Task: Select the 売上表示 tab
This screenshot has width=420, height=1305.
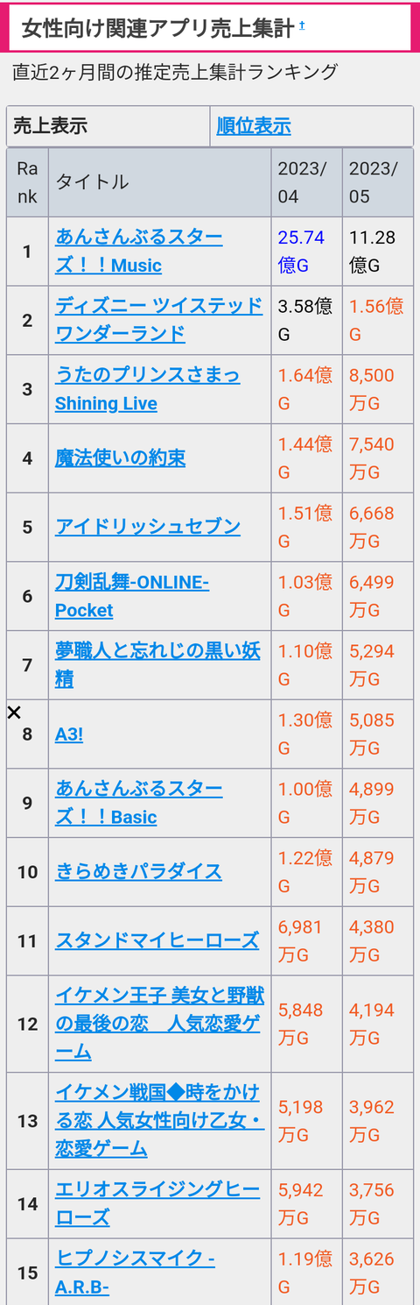Action: 51,125
